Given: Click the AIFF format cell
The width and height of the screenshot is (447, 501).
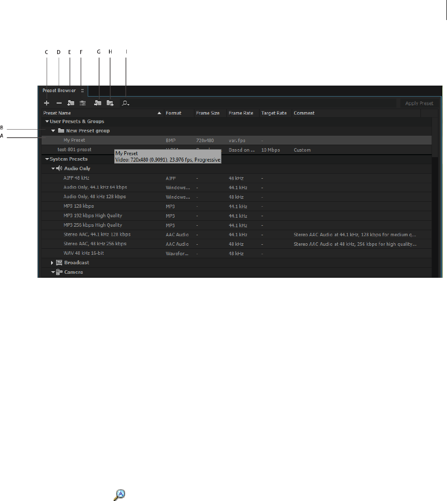Looking at the screenshot, I should click(171, 179).
